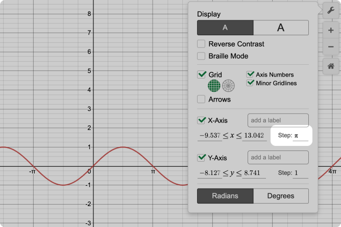Select the polar grid icon

point(228,85)
